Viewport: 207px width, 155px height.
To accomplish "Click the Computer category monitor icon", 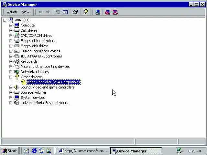I will 17,25.
